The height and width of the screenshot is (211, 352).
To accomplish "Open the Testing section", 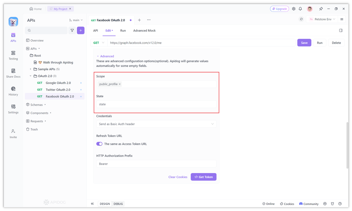I will tap(13, 55).
